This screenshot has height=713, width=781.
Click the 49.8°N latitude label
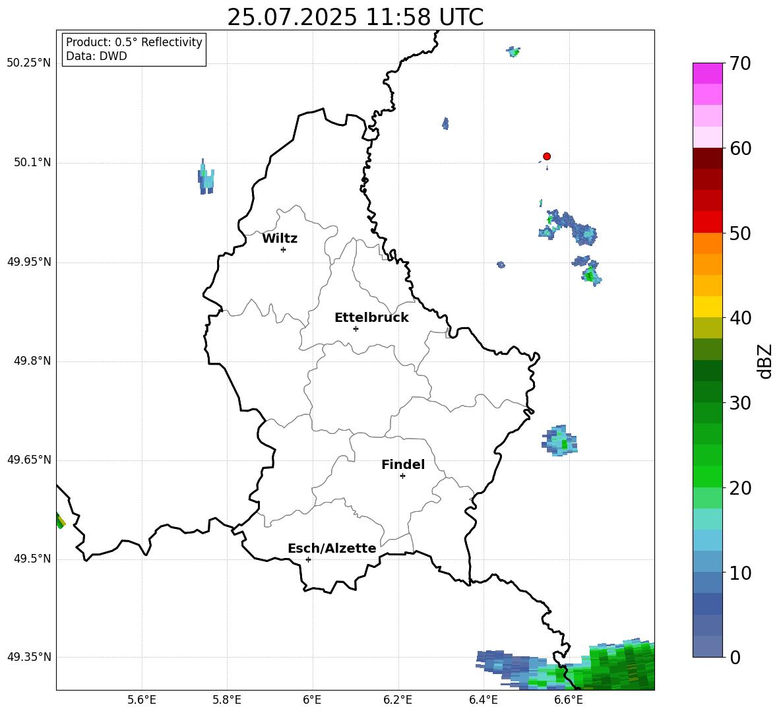tap(32, 361)
